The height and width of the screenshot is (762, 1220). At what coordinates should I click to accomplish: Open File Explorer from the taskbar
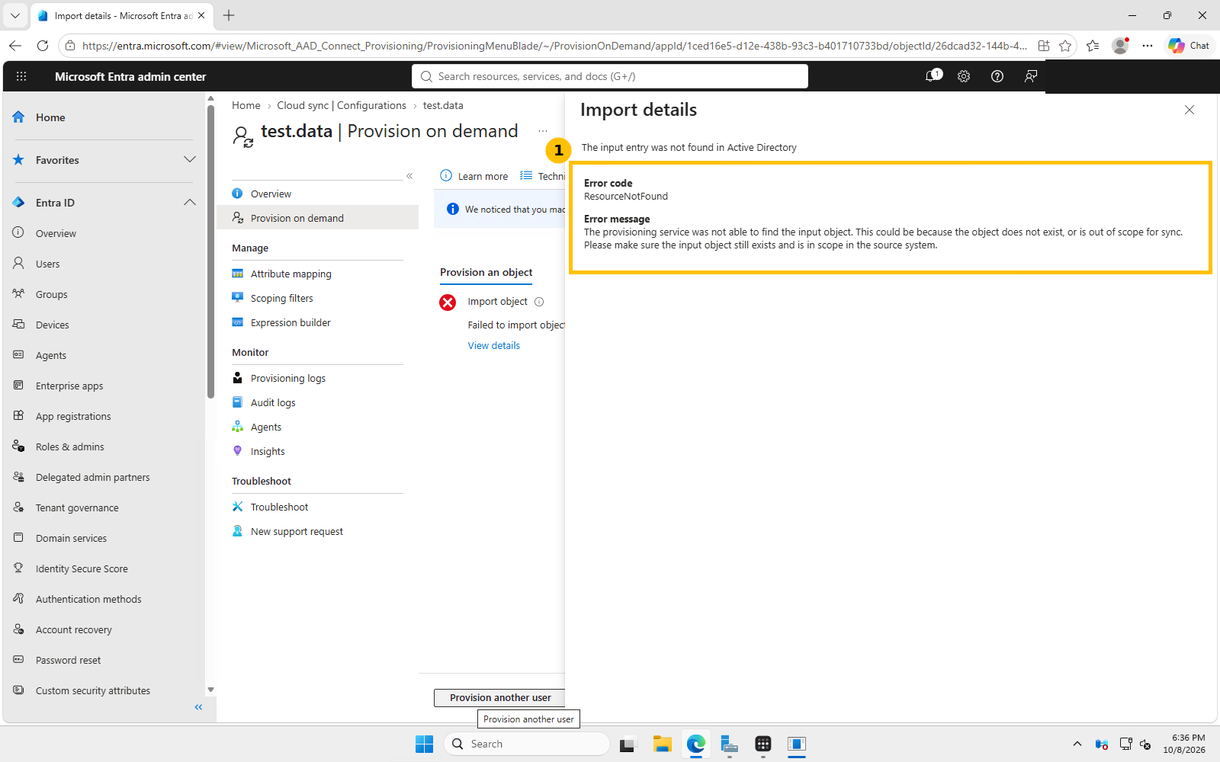click(662, 744)
